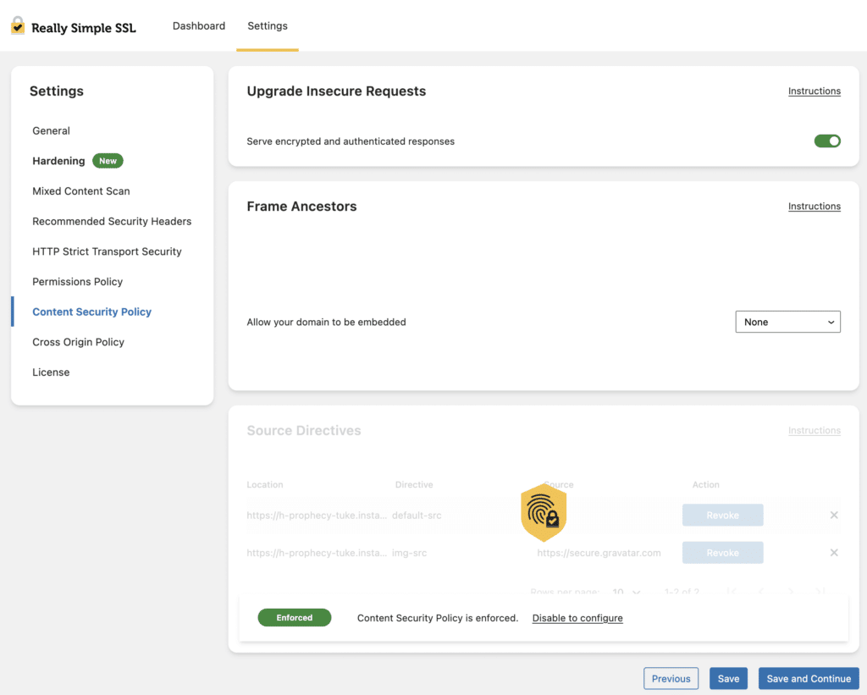Open the Allow your domain to be embedded dropdown
Viewport: 867px width, 695px height.
tap(788, 322)
